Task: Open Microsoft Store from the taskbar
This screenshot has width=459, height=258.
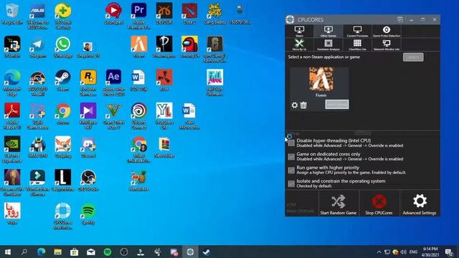Action: pos(74,252)
